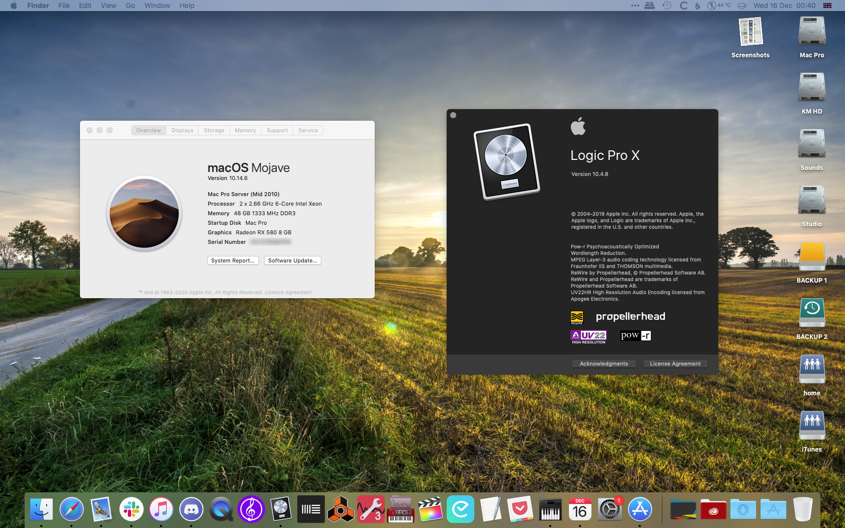Launch App Store from the Dock
This screenshot has height=528, width=845.
point(640,509)
